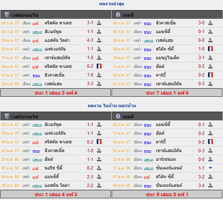Click the FA Cup icon in the สโต๊ค ซิตี้ 1-0 row
The width and height of the screenshot is (223, 200).
[210, 49]
